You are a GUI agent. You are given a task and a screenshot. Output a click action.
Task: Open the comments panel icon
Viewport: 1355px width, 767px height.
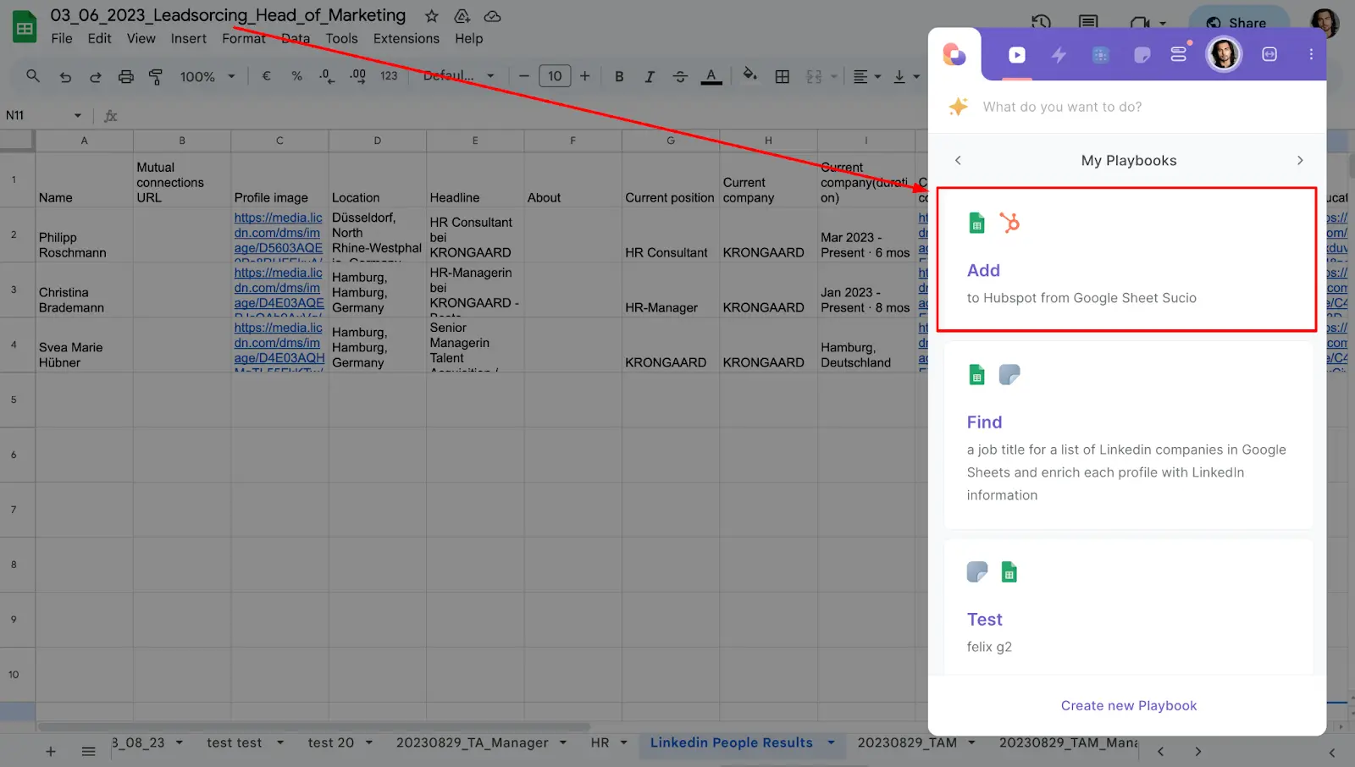(1088, 23)
